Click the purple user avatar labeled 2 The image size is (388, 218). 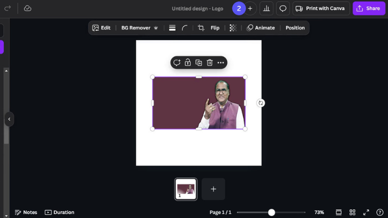[239, 9]
